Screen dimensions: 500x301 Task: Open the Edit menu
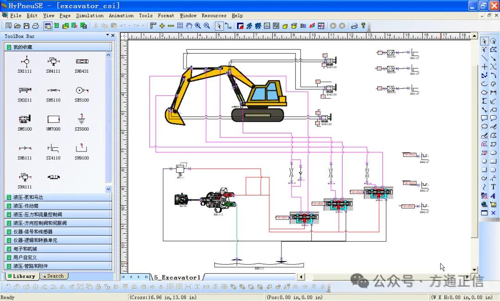pos(32,16)
